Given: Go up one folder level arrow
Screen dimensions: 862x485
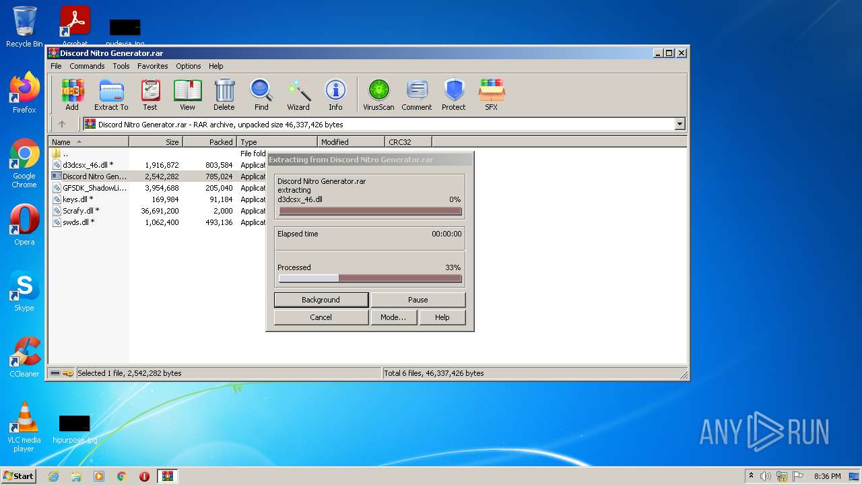Looking at the screenshot, I should 62,124.
